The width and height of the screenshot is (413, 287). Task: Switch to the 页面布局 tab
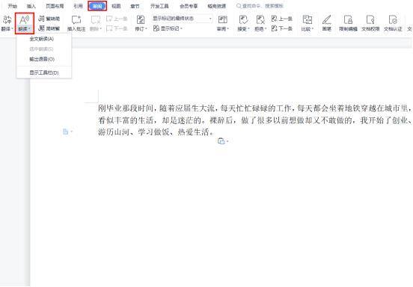click(55, 6)
